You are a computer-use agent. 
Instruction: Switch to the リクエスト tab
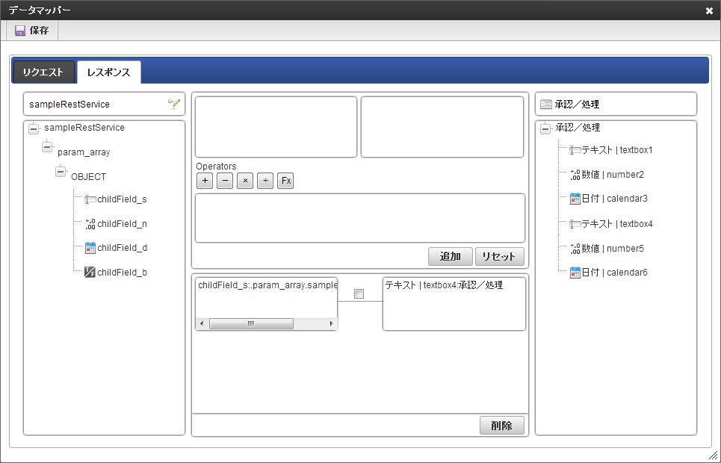pyautogui.click(x=43, y=72)
